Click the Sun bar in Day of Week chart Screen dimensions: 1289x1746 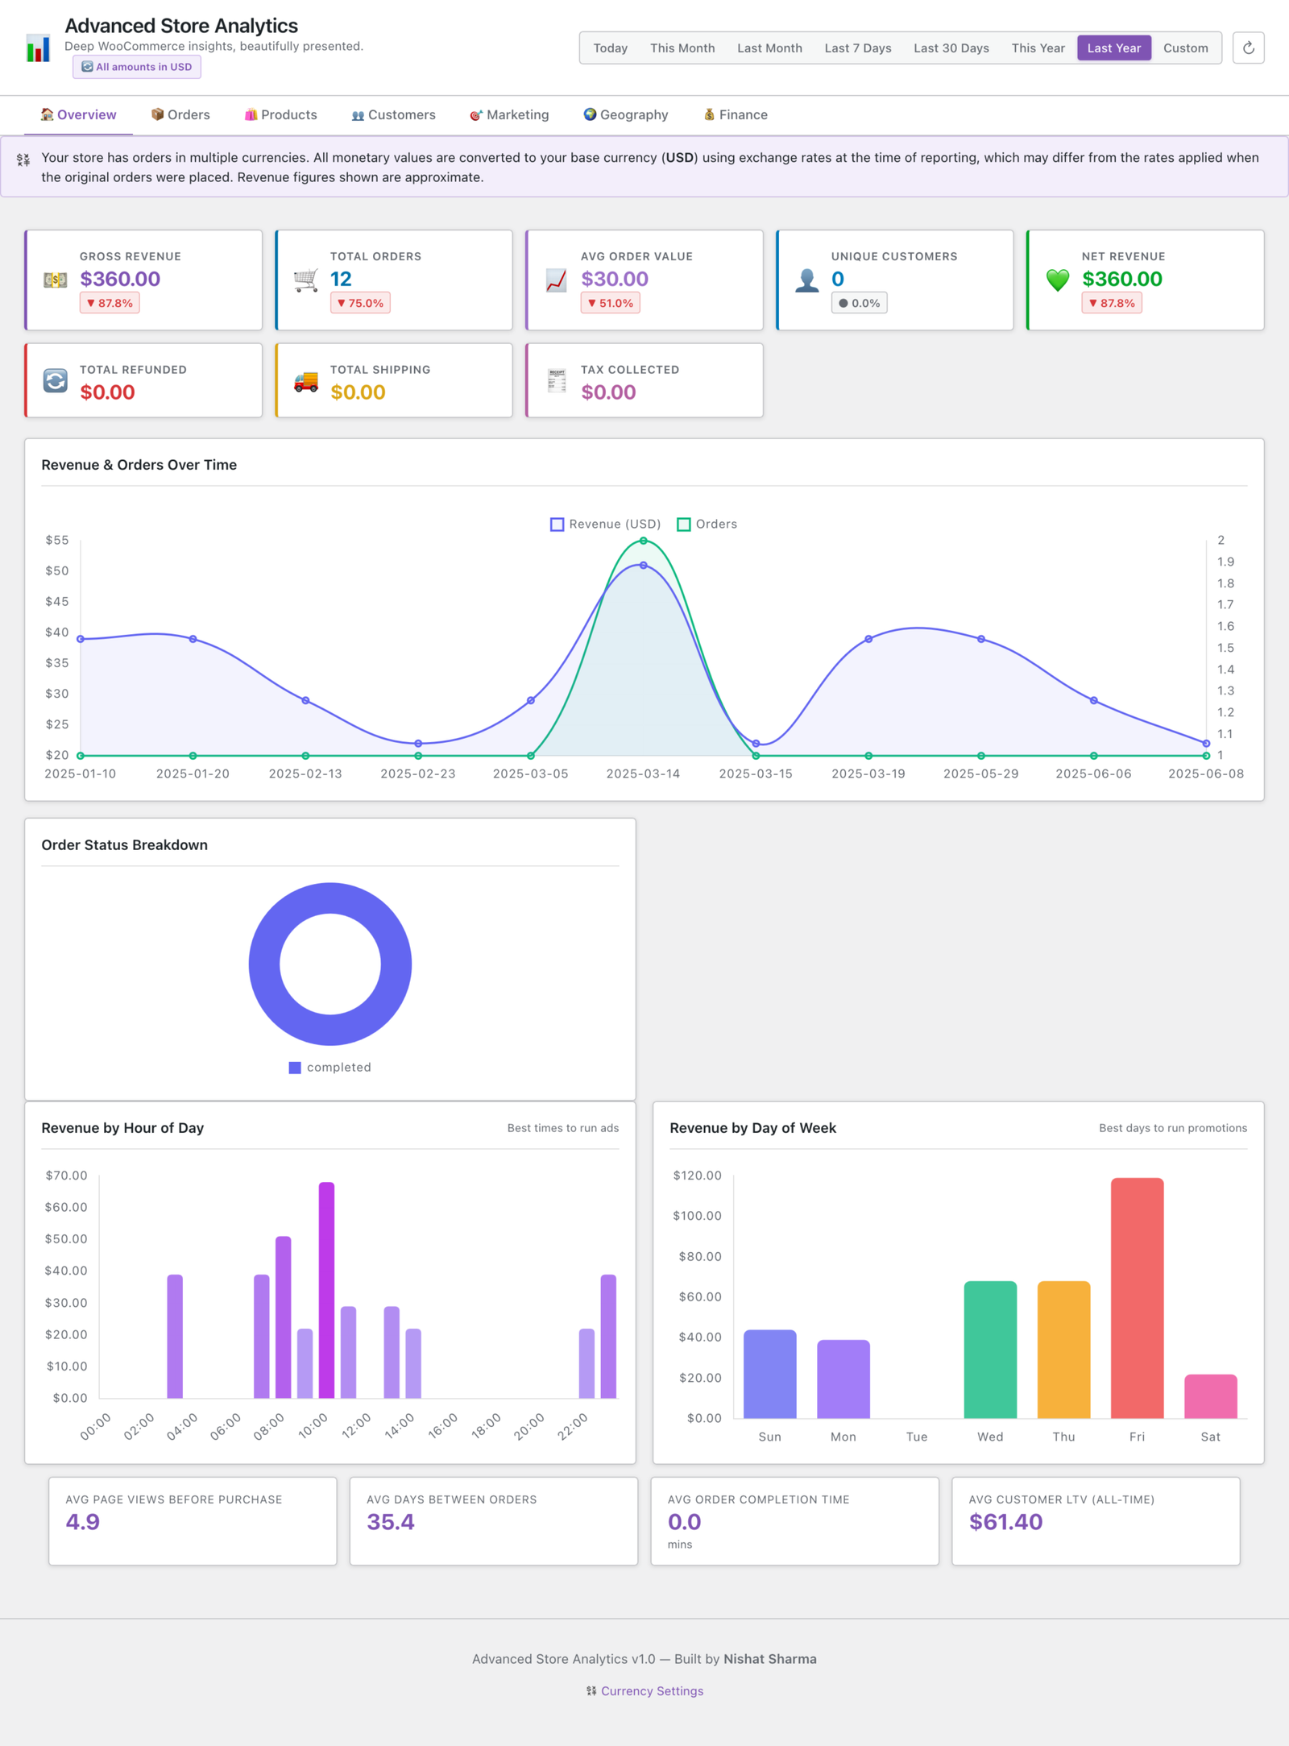(769, 1374)
